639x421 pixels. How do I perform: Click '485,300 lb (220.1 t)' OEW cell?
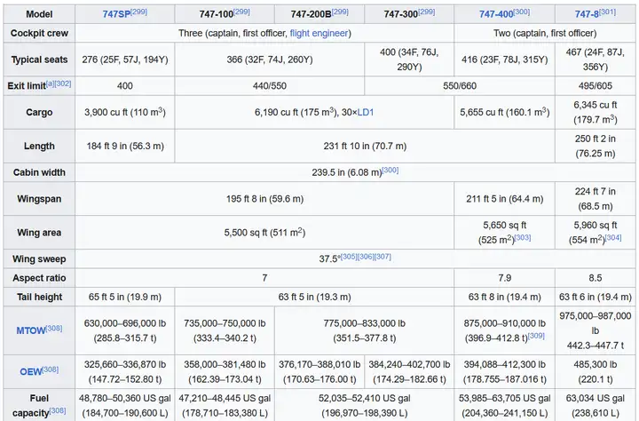pos(596,371)
